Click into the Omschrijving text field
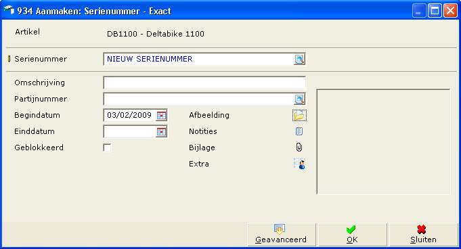The height and width of the screenshot is (249, 461). coord(204,83)
